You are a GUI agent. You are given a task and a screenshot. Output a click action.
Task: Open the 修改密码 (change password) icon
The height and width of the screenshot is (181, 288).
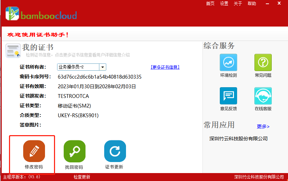[34, 151]
